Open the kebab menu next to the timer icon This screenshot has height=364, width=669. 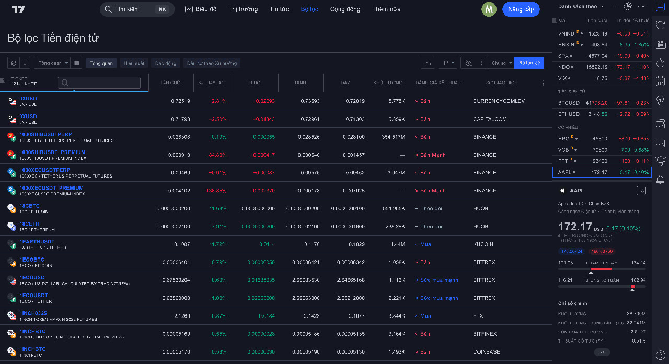coord(481,63)
